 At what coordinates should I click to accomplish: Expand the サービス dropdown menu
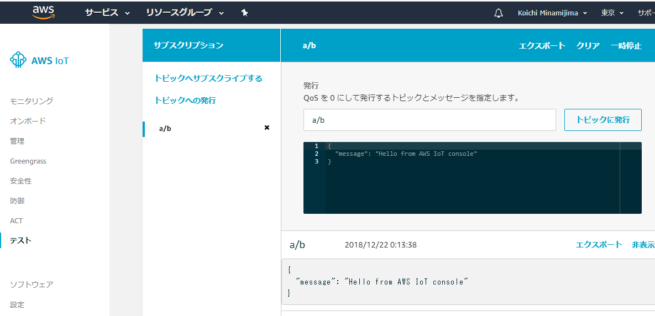108,13
